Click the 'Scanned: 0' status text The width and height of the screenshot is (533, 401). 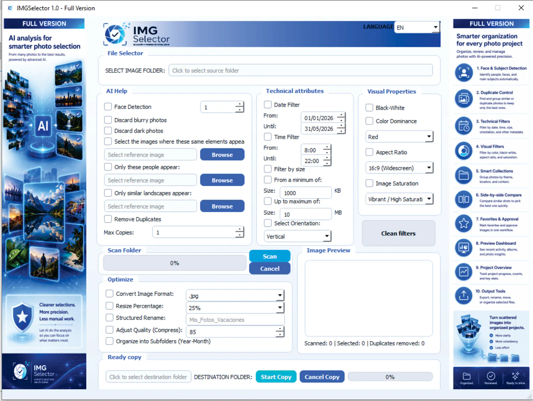318,343
